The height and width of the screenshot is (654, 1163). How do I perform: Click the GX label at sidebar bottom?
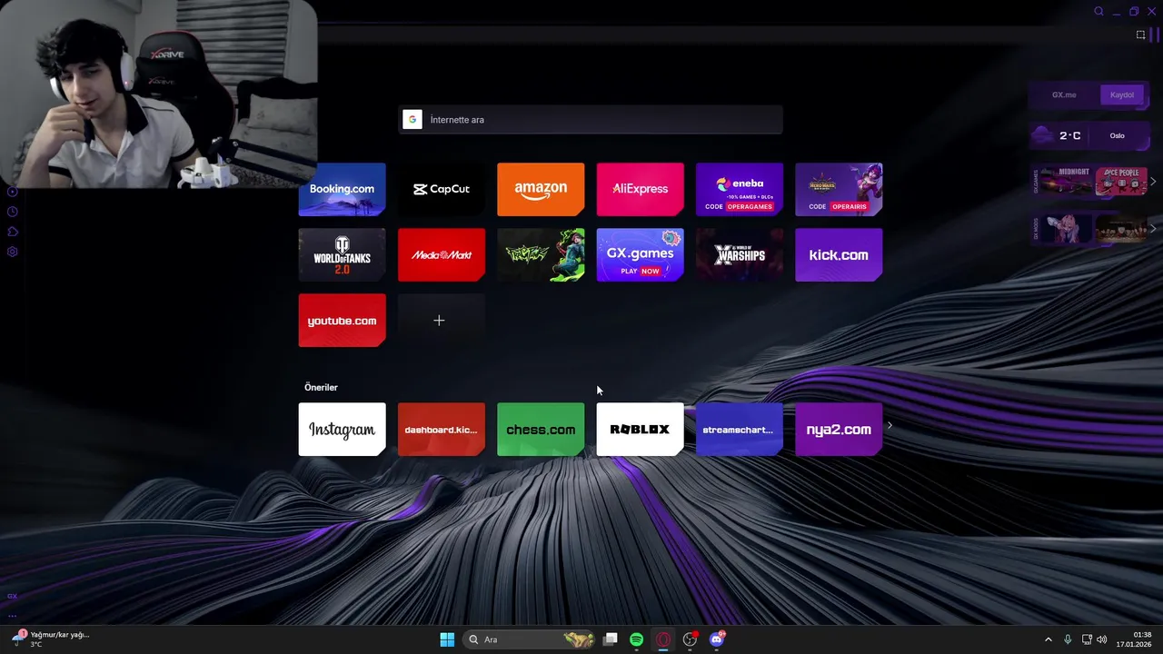tap(12, 596)
